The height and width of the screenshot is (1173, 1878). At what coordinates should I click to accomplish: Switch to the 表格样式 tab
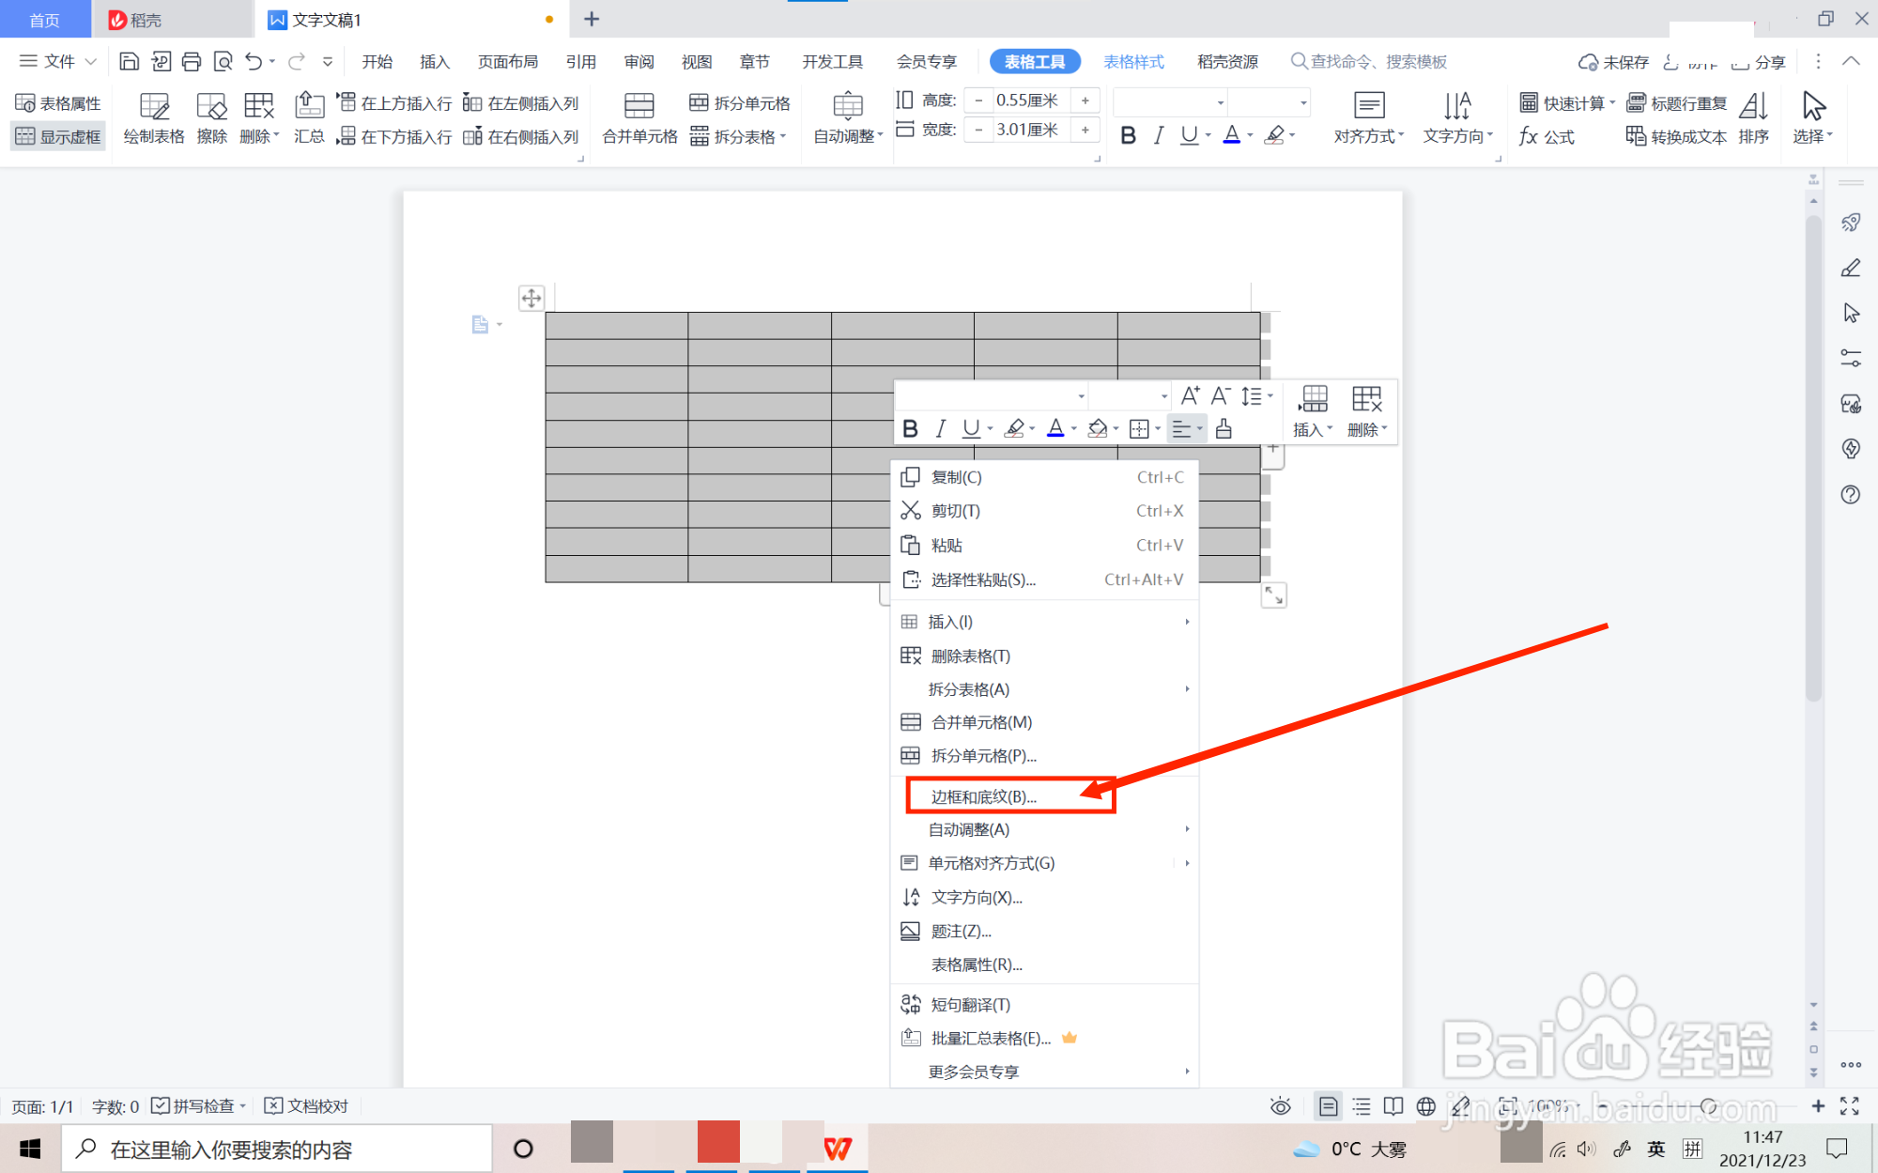point(1133,62)
